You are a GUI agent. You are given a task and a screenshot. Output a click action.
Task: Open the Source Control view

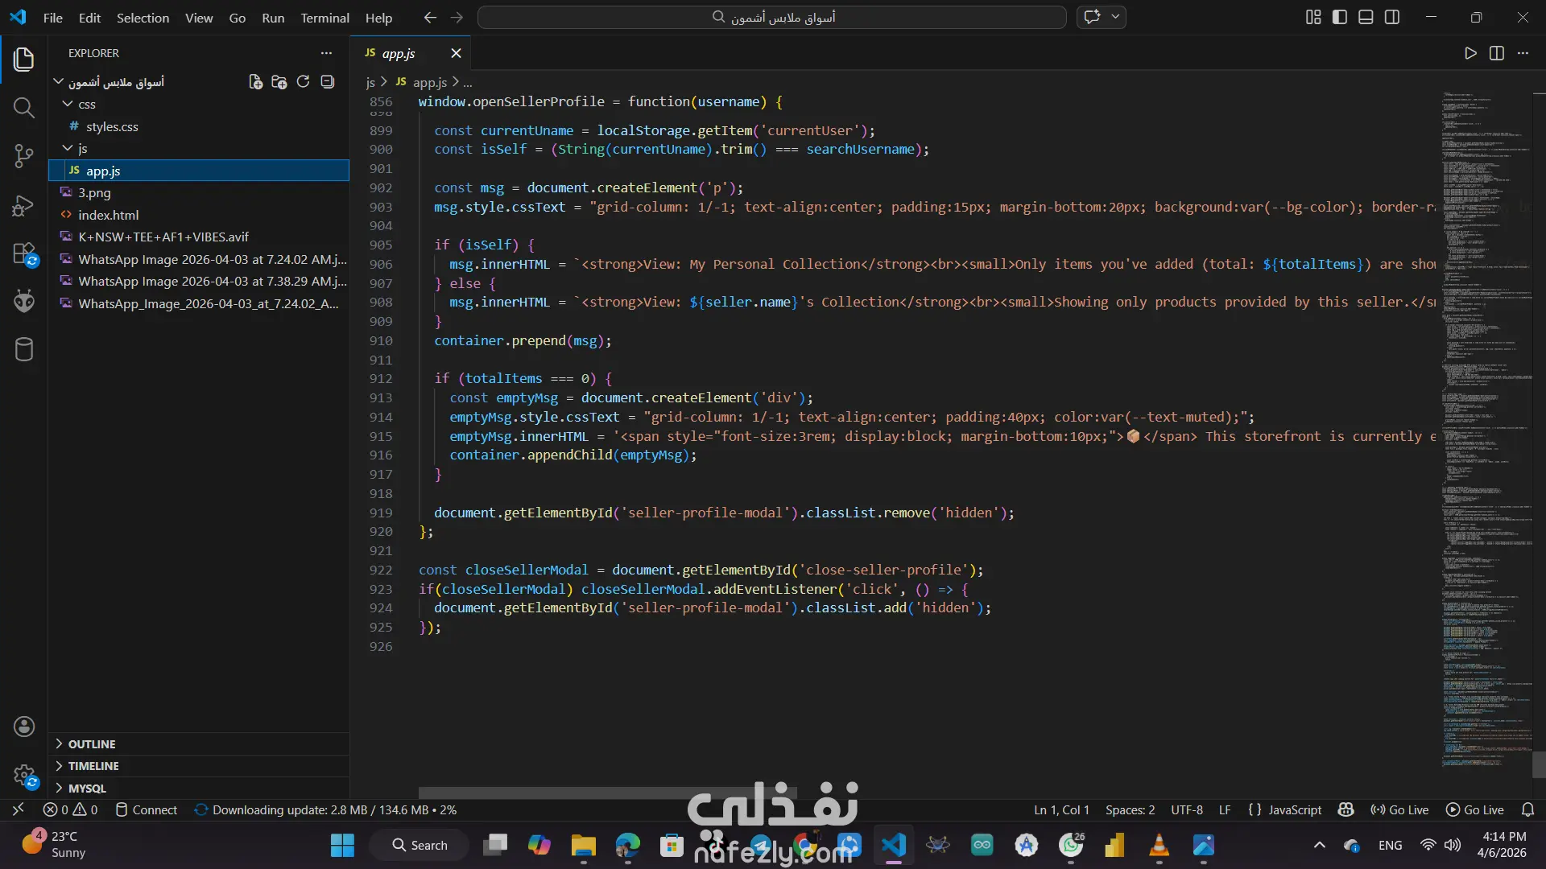tap(24, 156)
